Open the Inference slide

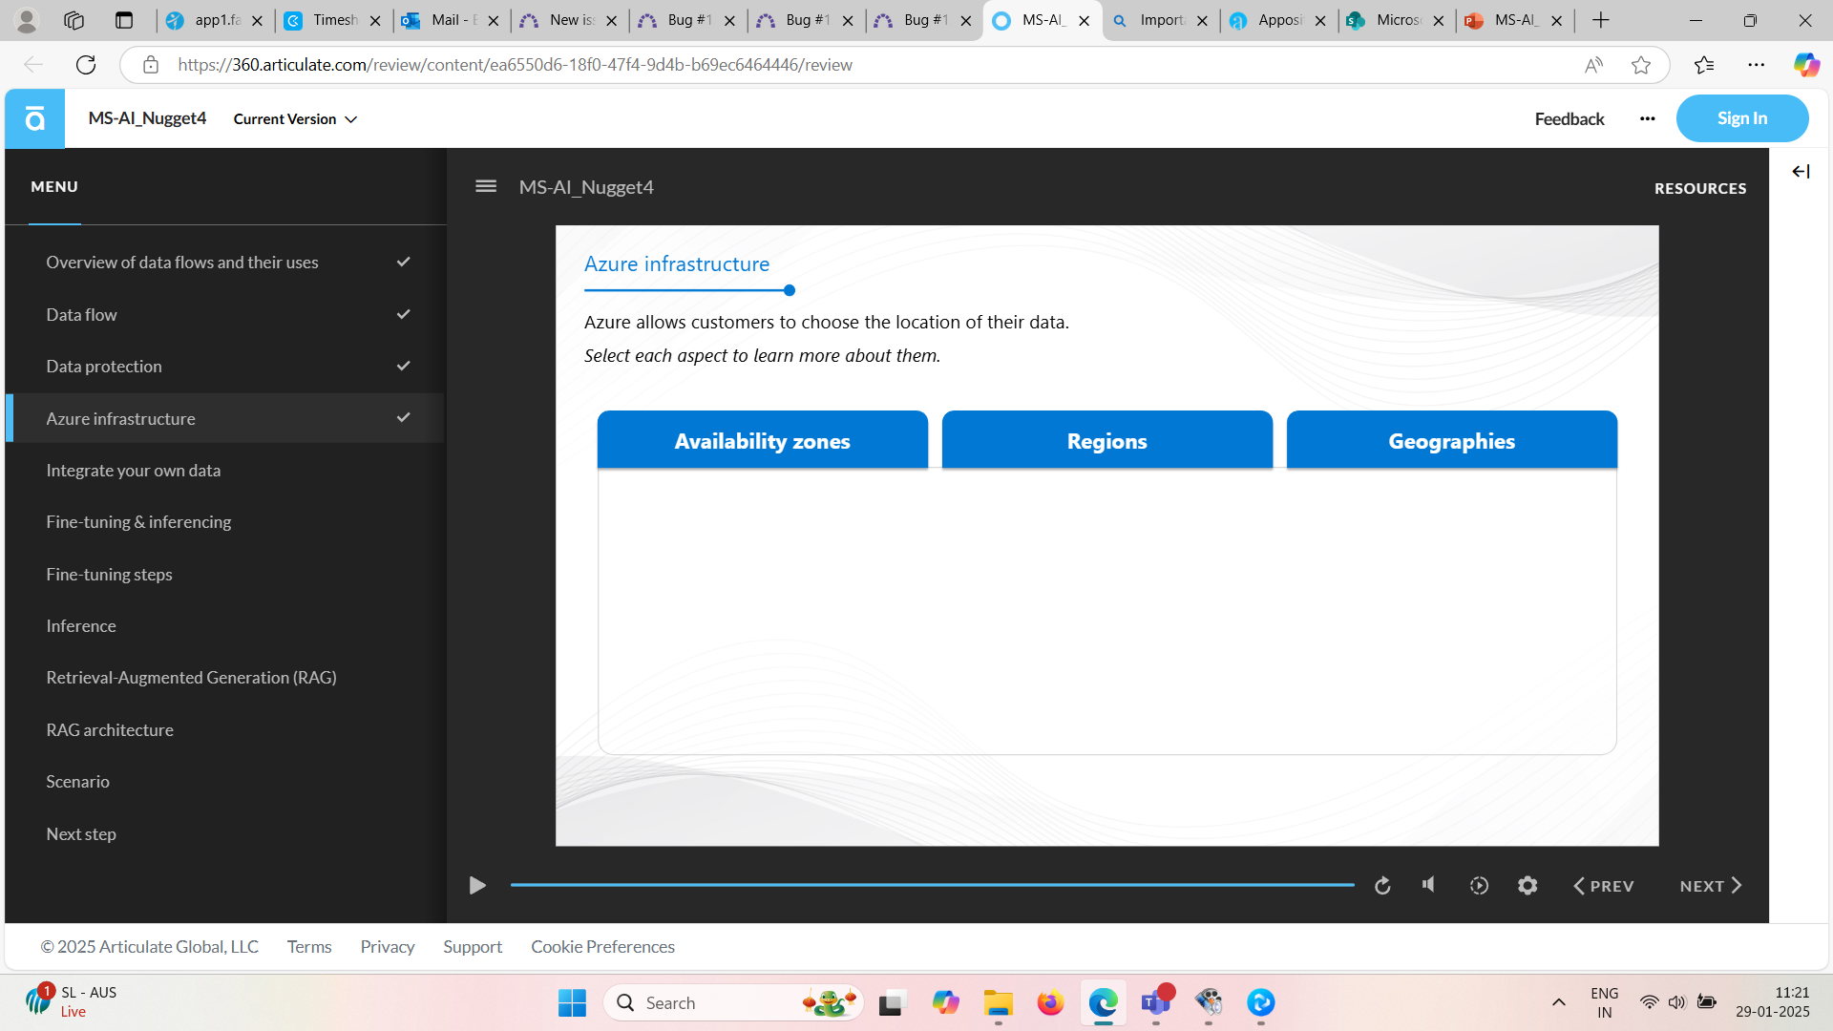[x=225, y=626]
